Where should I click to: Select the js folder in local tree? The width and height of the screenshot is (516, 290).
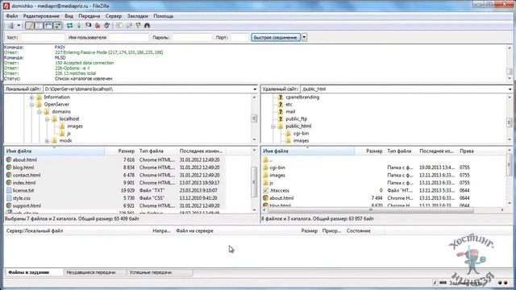[69, 134]
